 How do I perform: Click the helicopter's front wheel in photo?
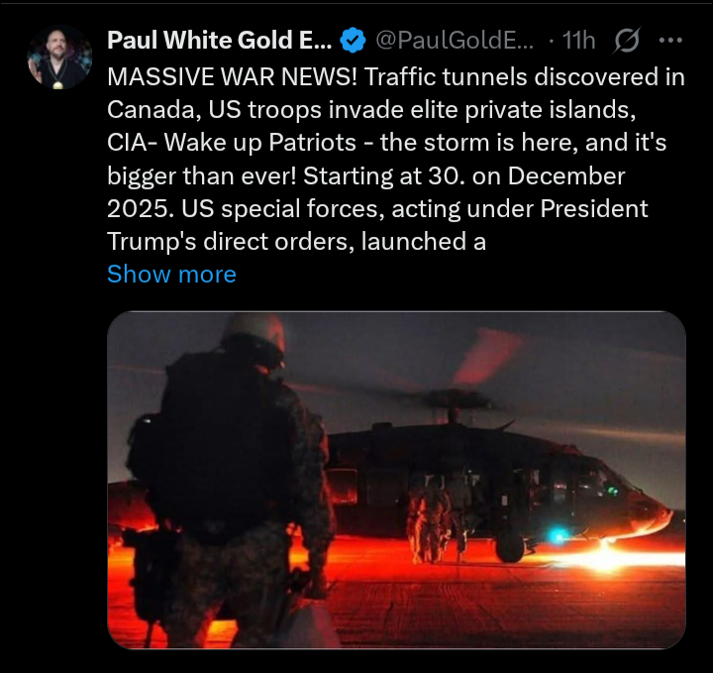[x=509, y=547]
